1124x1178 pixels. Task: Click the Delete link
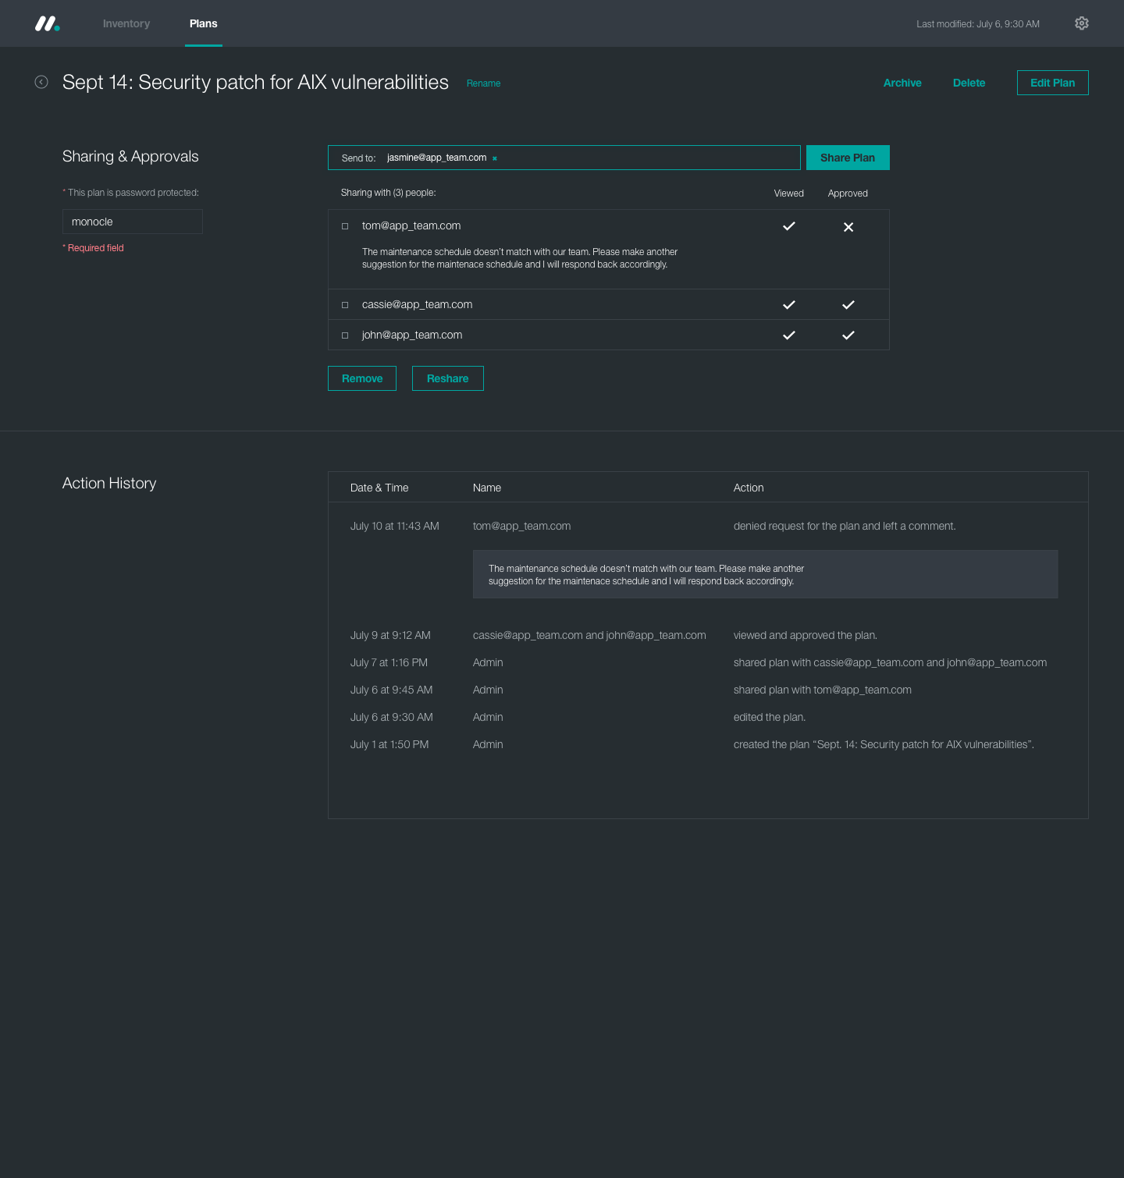pos(969,83)
